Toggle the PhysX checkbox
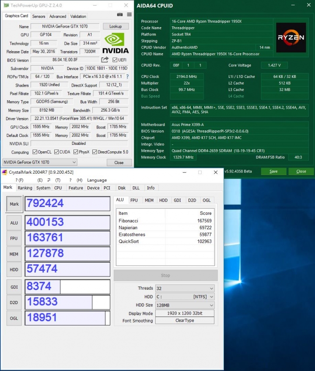This screenshot has width=315, height=371. coord(76,152)
